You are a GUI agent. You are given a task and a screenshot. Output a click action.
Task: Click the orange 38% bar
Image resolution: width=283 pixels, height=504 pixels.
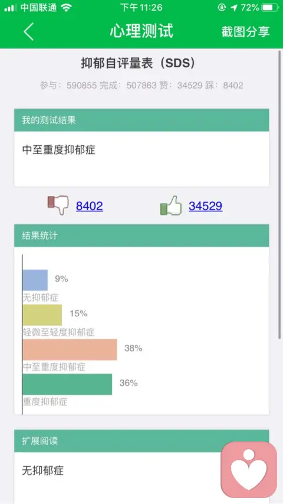(x=70, y=349)
